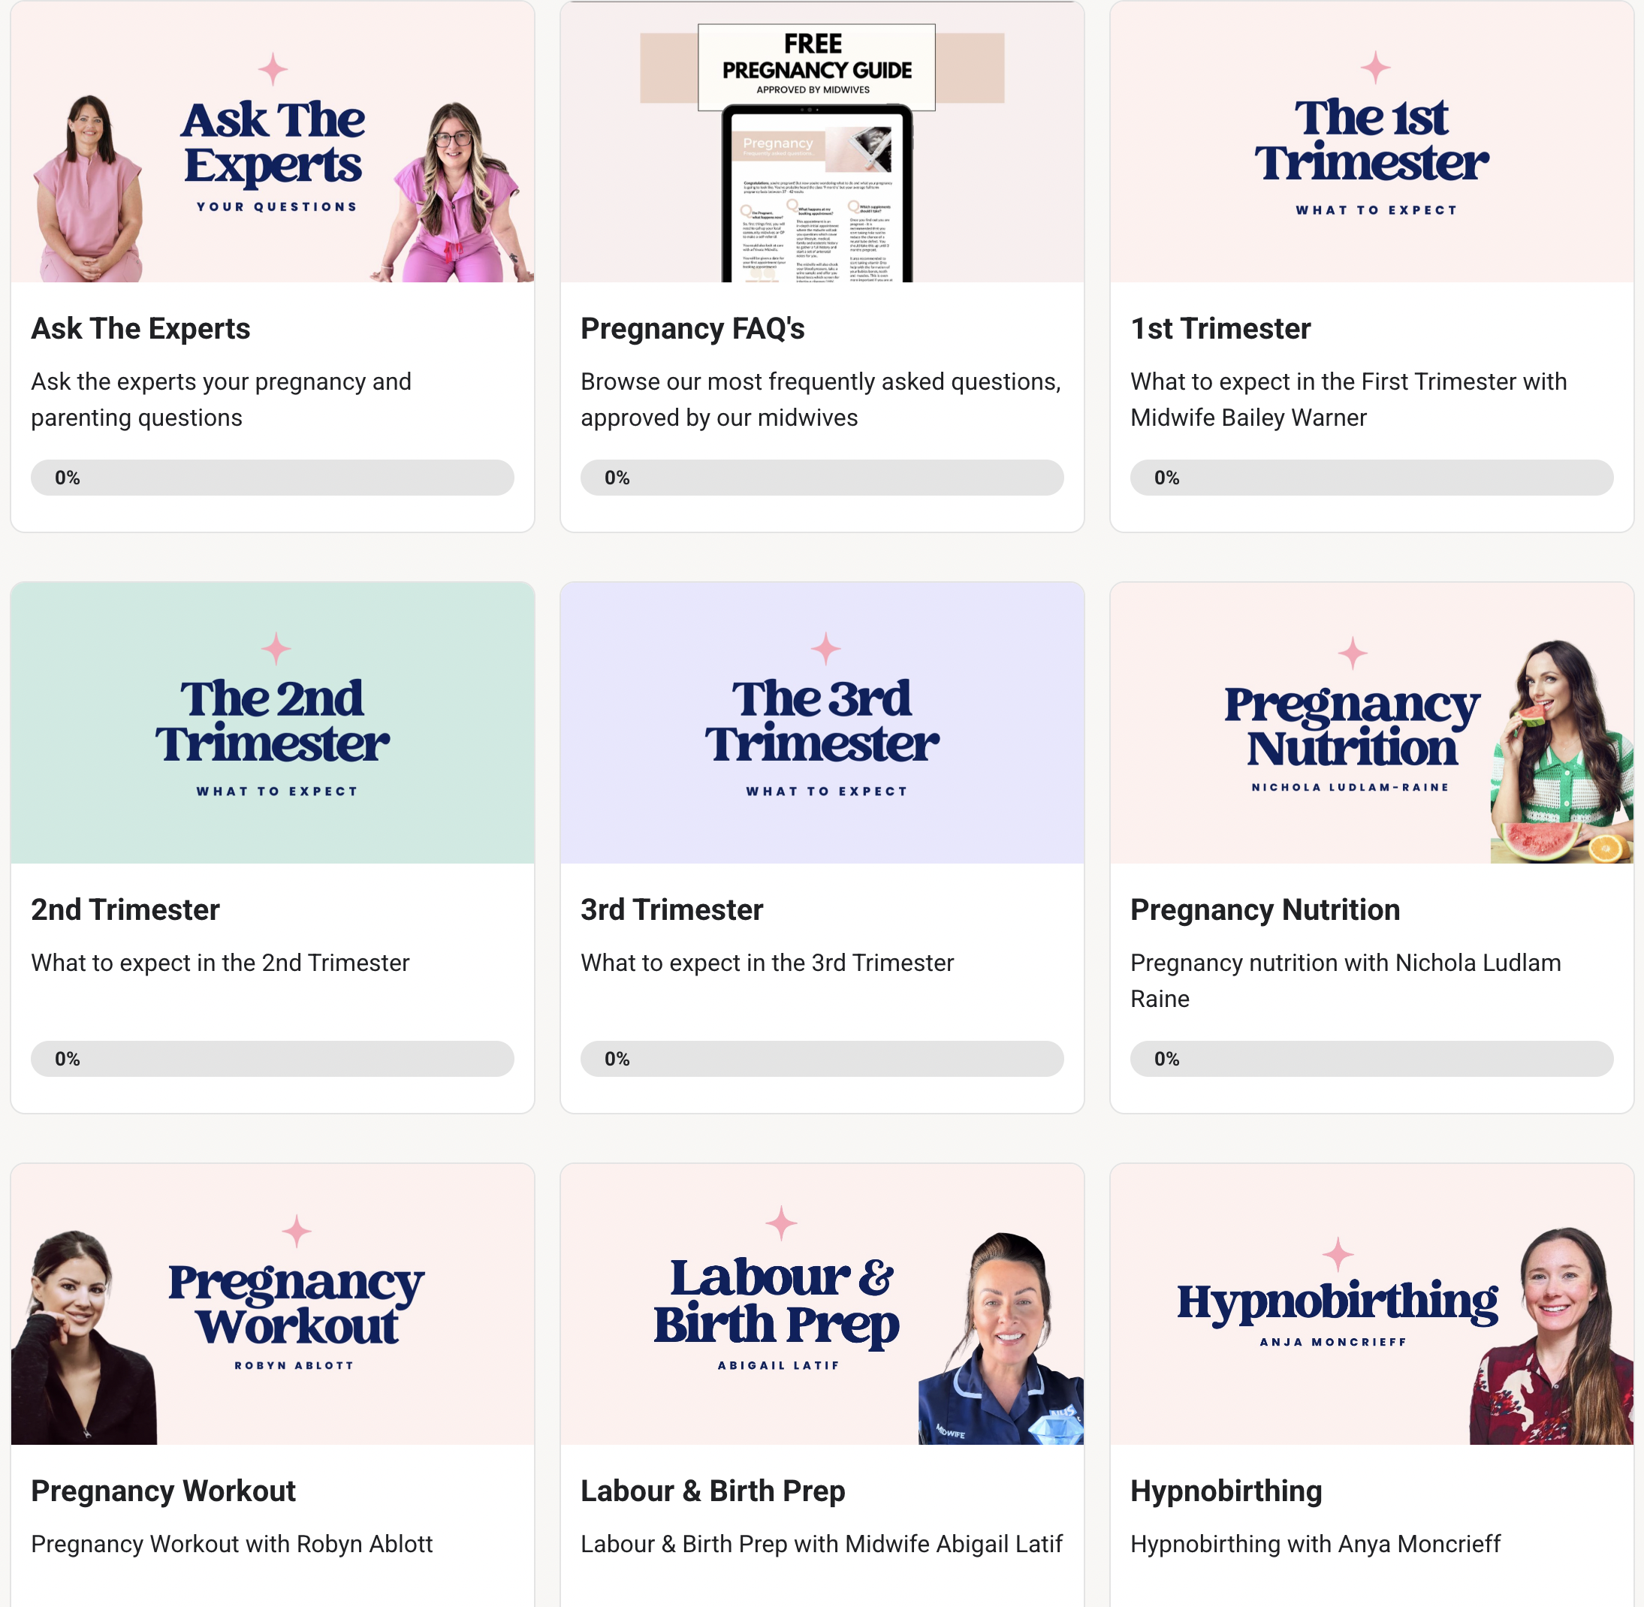Open the Pregnancy Nutrition title link

(1265, 910)
